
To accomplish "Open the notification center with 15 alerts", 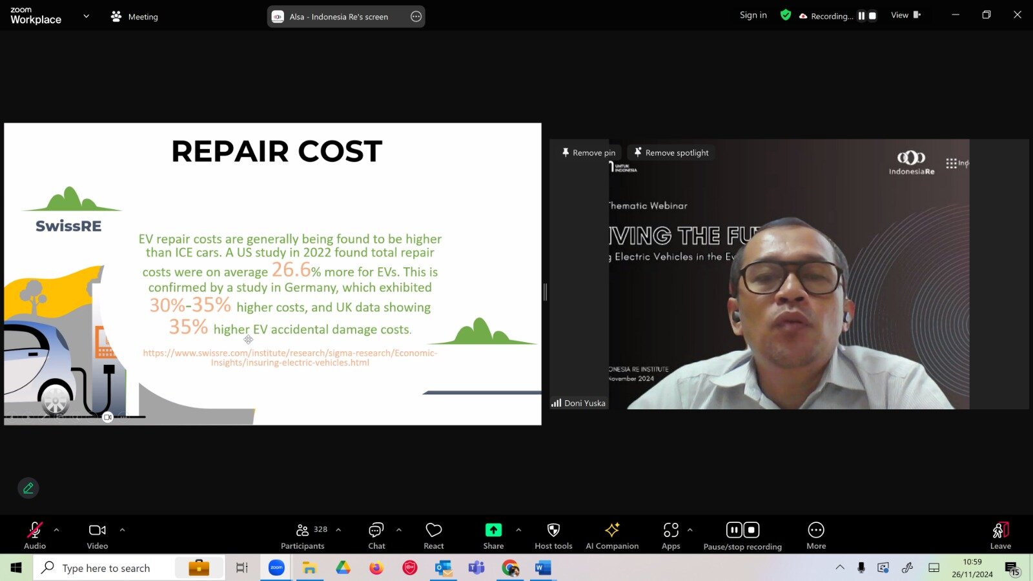I will pos(1012,569).
